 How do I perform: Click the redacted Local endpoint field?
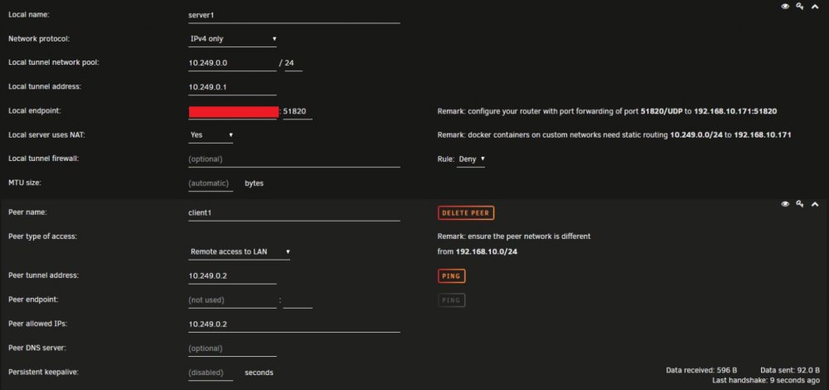coord(233,112)
